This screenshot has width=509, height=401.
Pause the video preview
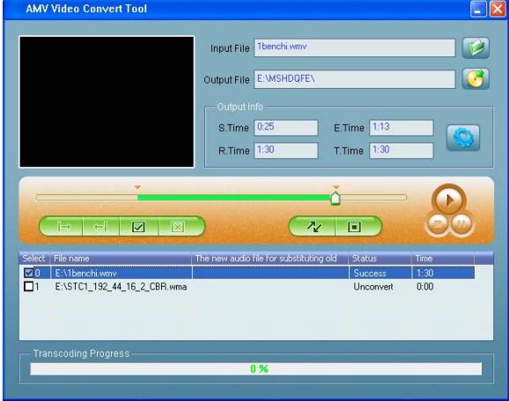(x=461, y=223)
